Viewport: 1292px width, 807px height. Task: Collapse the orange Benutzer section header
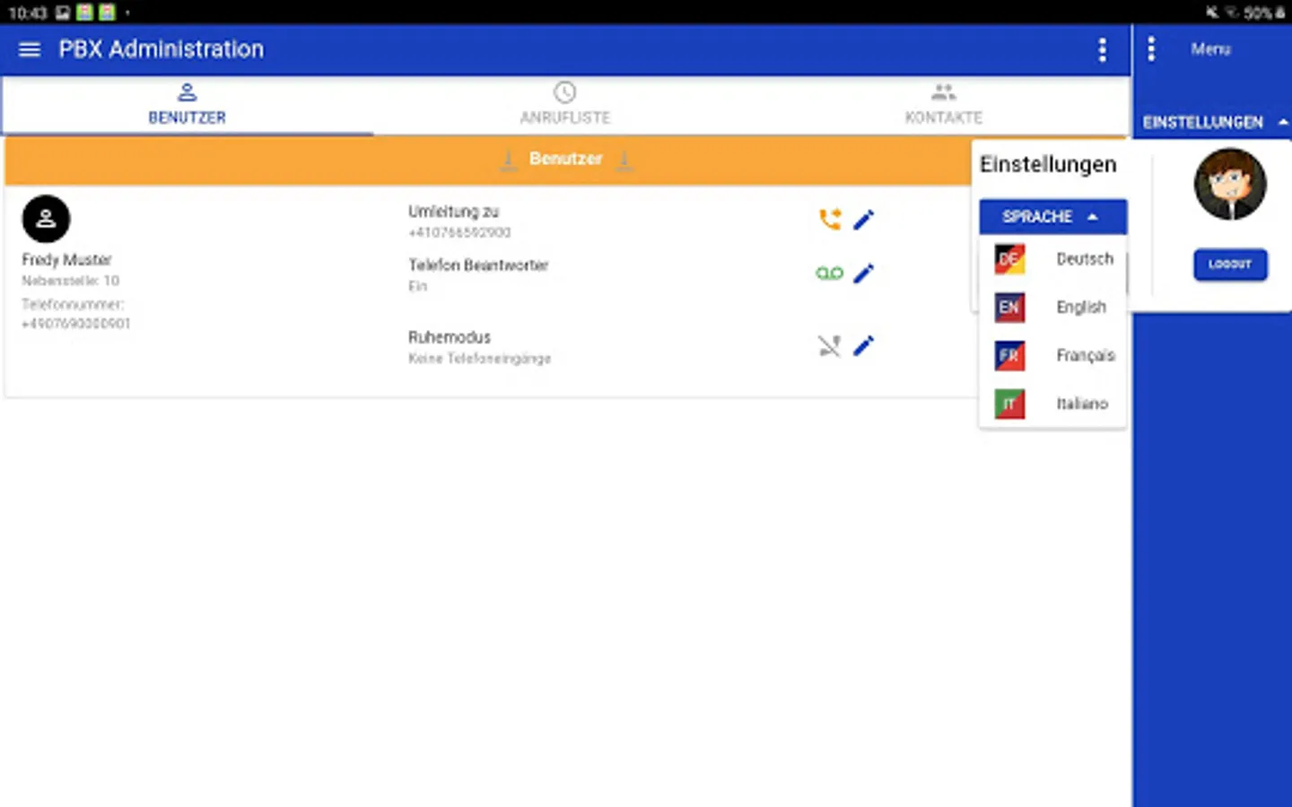coord(565,160)
